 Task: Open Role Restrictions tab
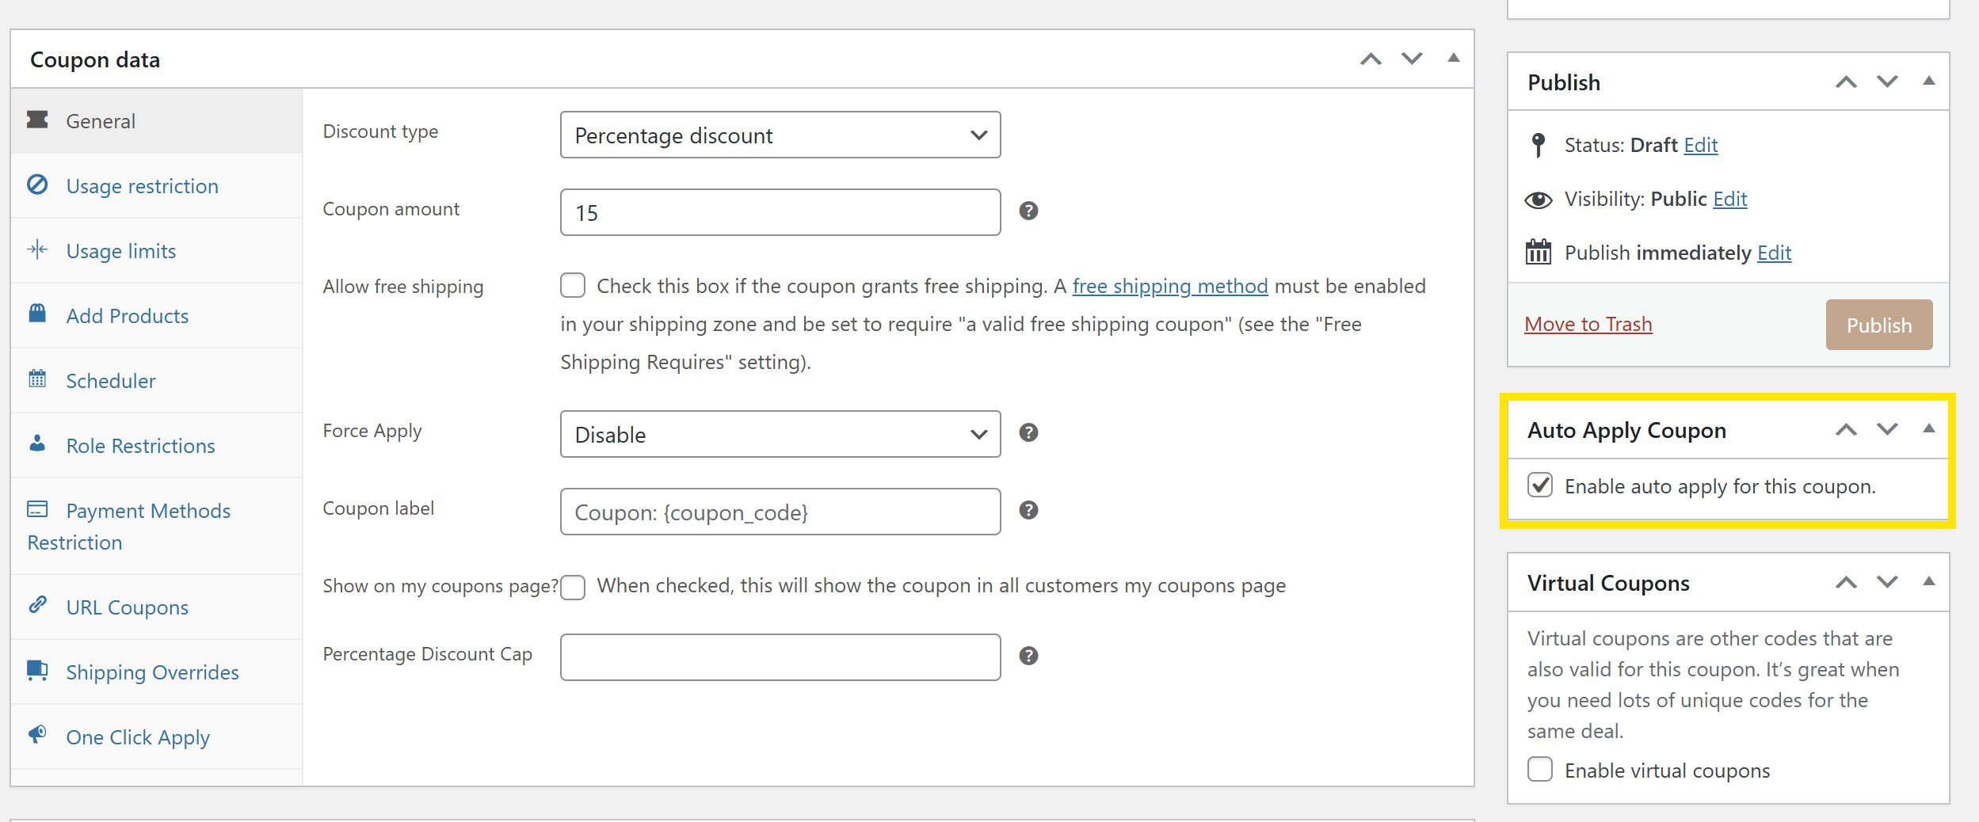click(x=157, y=445)
